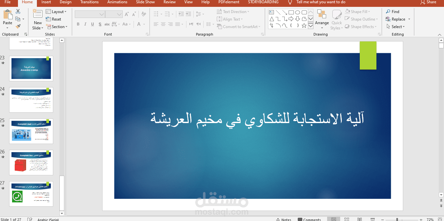Select the oval shape tool
Viewport: 444px width, 221px height.
[x=297, y=12]
